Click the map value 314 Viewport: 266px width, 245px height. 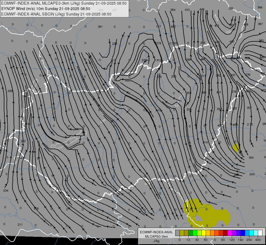[205, 142]
